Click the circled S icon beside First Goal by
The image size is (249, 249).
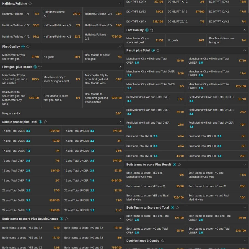23,46
